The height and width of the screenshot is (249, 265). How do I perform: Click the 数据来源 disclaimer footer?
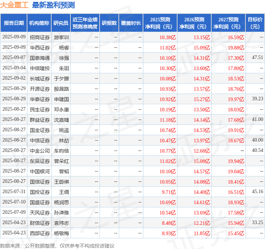pyautogui.click(x=57, y=246)
